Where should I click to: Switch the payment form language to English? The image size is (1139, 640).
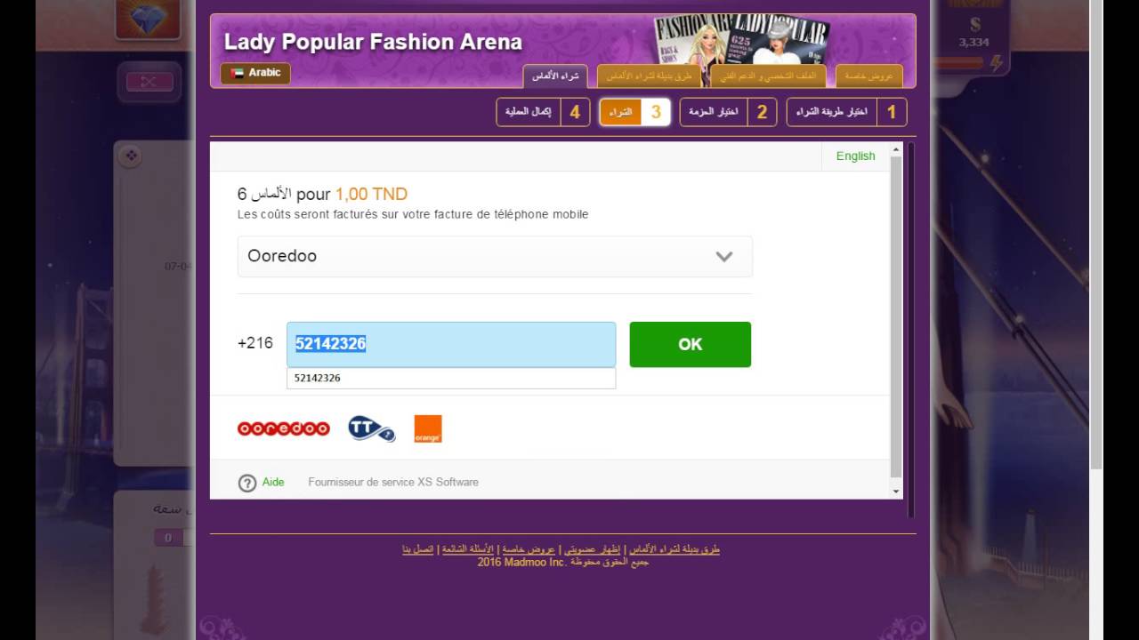tap(855, 156)
